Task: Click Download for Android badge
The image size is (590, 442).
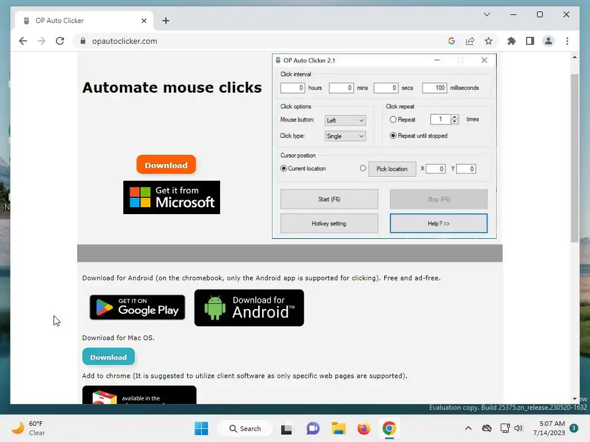Action: (x=249, y=308)
